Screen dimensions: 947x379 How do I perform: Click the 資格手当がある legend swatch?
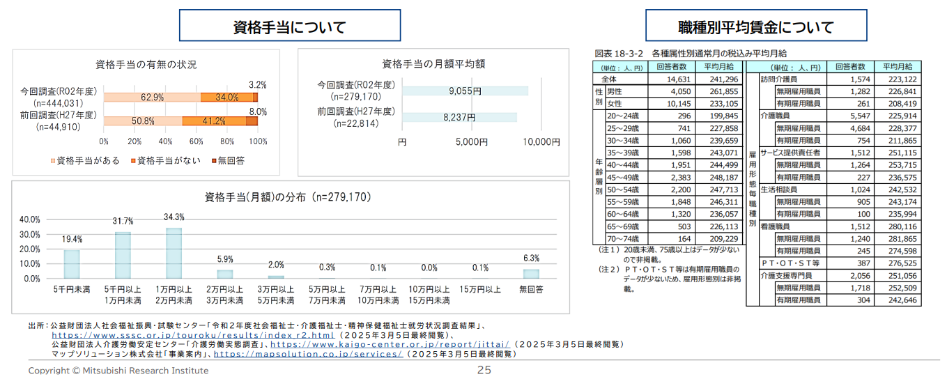[52, 161]
